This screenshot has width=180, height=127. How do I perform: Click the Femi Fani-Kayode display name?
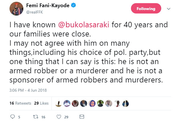[46, 6]
